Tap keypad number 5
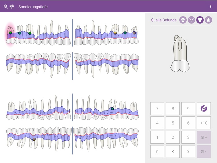217x163 pixels. [173, 123]
